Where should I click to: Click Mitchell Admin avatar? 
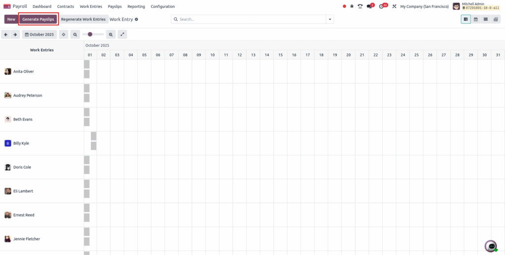click(x=456, y=6)
